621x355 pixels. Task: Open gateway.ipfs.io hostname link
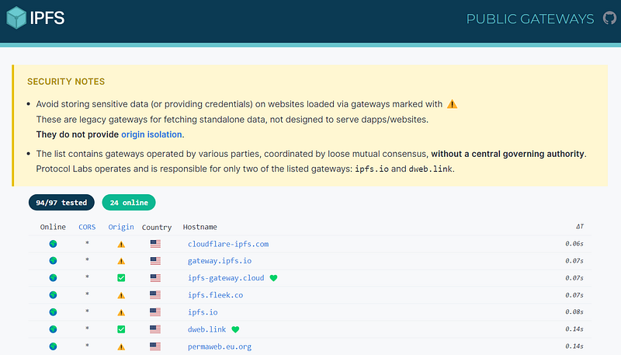pyautogui.click(x=220, y=261)
